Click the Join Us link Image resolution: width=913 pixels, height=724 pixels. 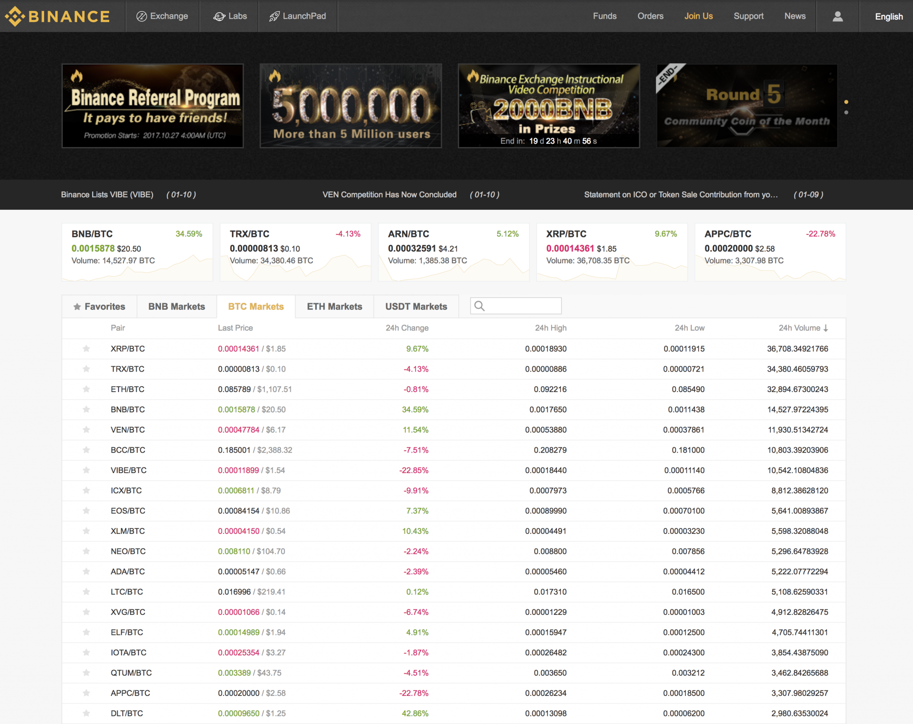pos(699,16)
